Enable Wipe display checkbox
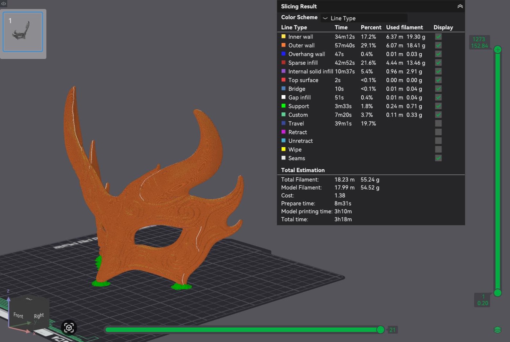Screen dimensions: 510x342 (438, 149)
